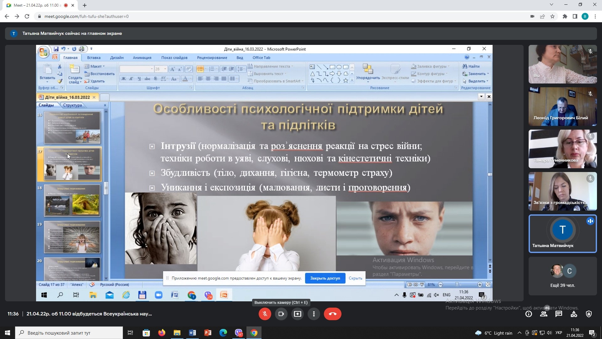Open the activities icon
Image resolution: width=602 pixels, height=339 pixels.
(x=574, y=314)
